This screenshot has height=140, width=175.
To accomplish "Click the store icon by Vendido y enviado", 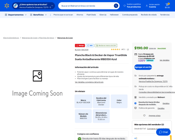I will point(136,97).
